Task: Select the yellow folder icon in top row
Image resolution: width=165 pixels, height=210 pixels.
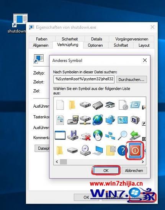Action: click(72, 105)
